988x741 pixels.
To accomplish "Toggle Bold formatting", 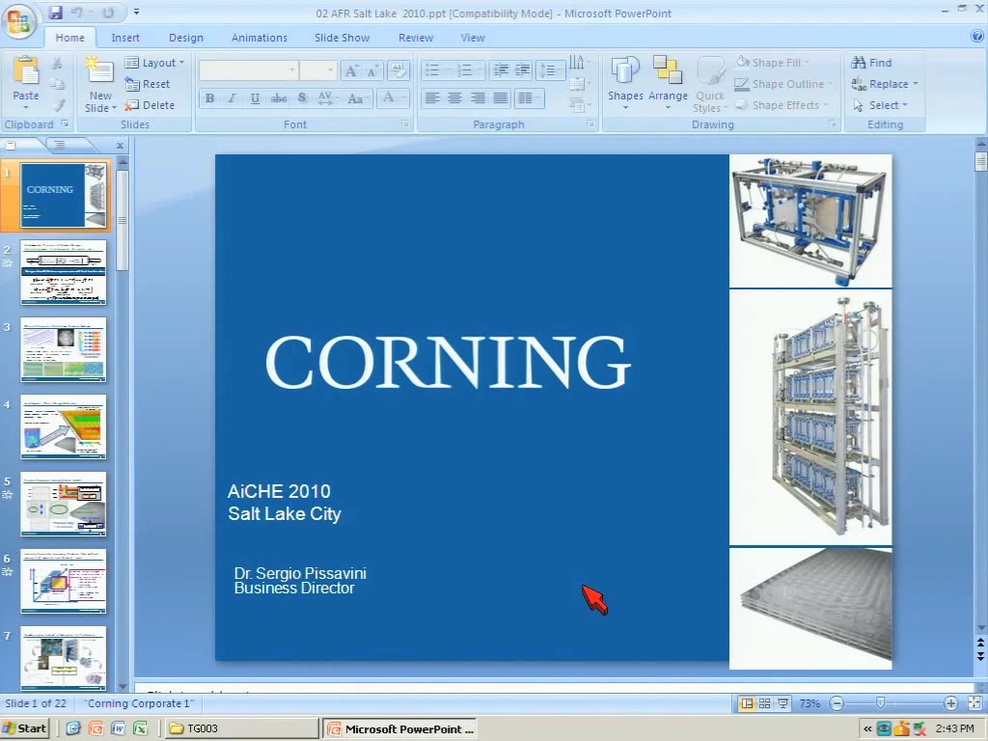I will 209,98.
